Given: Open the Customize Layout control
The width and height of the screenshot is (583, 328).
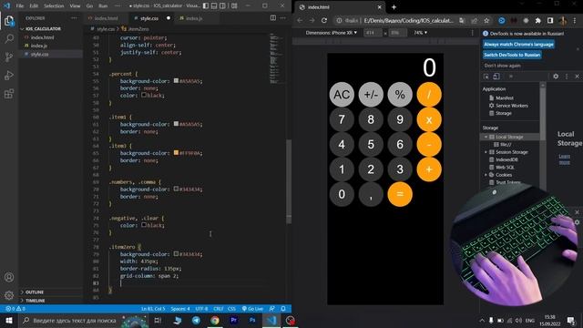Looking at the screenshot, I should [x=234, y=6].
